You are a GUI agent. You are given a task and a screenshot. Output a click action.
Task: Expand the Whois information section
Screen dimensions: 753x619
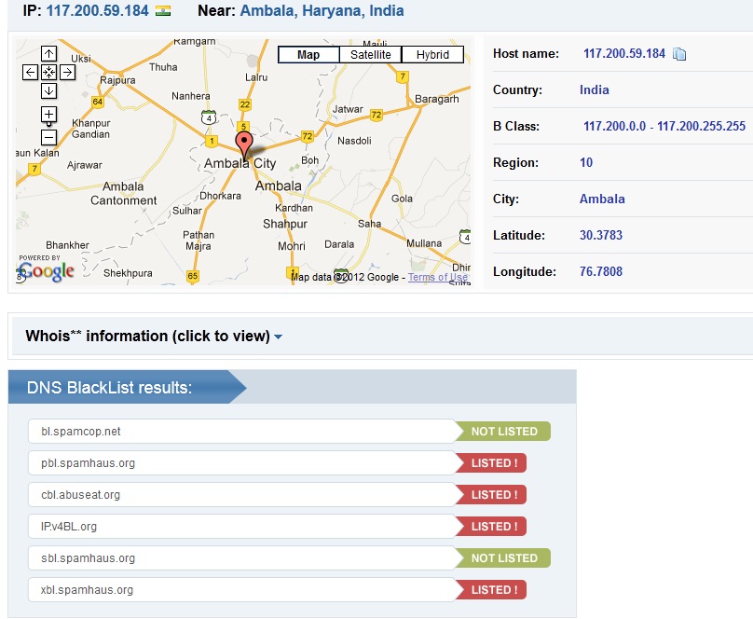(147, 336)
